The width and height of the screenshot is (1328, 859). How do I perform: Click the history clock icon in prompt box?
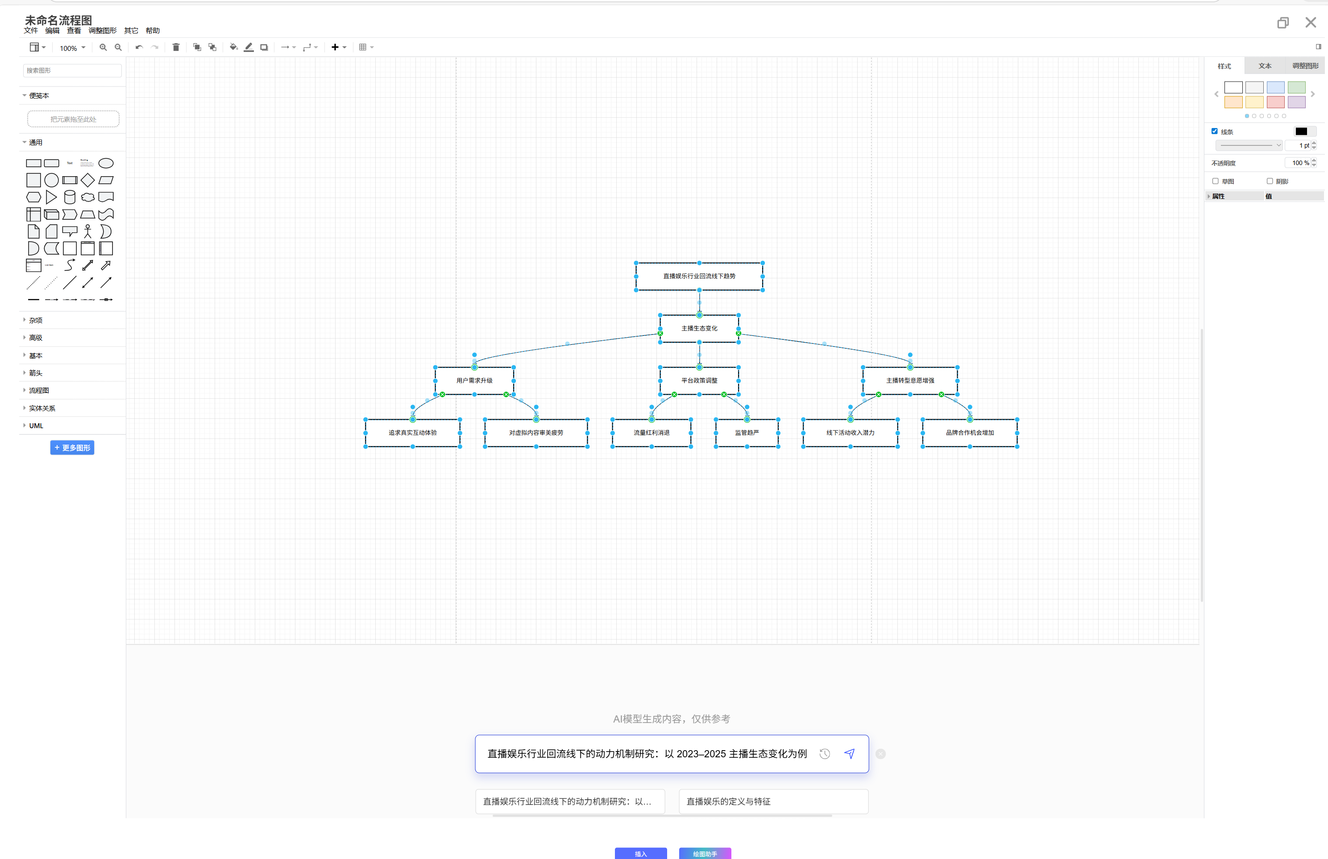(x=825, y=754)
